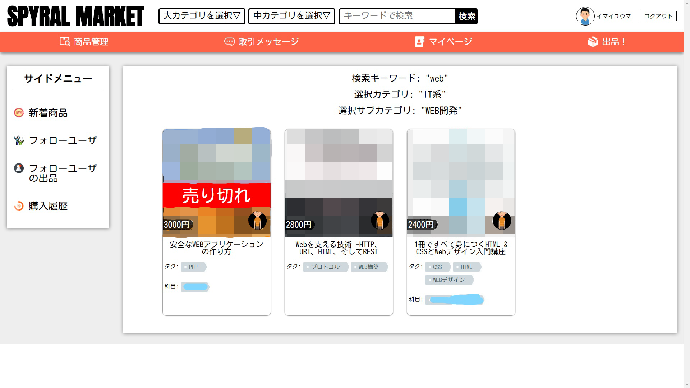This screenshot has width=690, height=388.
Task: Select the WEBデザイン tag
Action: coord(449,280)
